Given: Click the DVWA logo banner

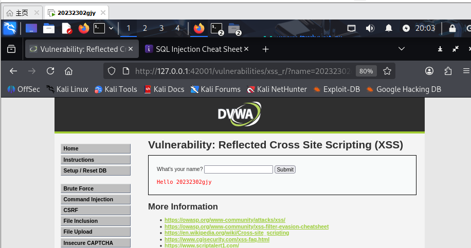Looking at the screenshot, I should (240, 115).
